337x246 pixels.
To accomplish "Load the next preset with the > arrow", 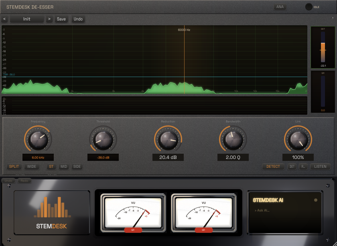I will coord(49,19).
